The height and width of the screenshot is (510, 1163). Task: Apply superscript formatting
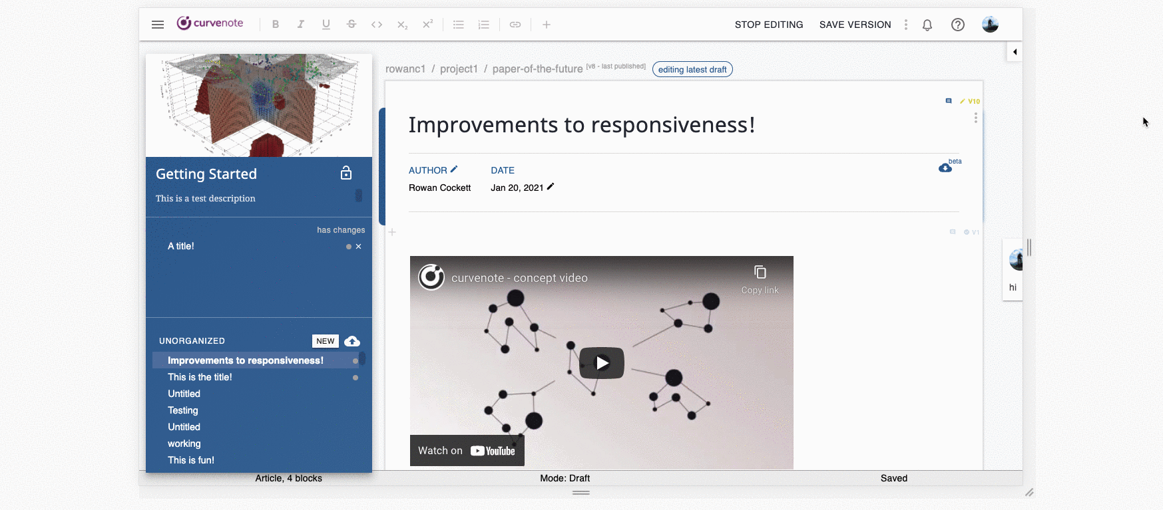(427, 25)
